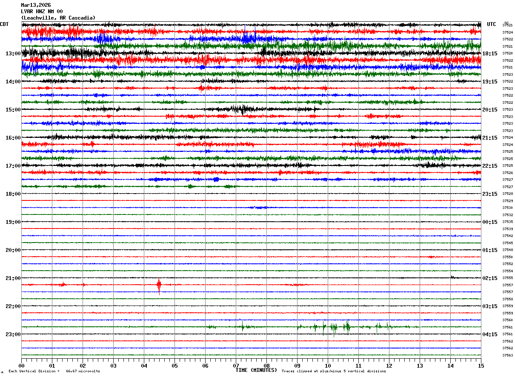Click minute 09 on the time axis
This screenshot has height=377, width=515.
tap(297, 366)
